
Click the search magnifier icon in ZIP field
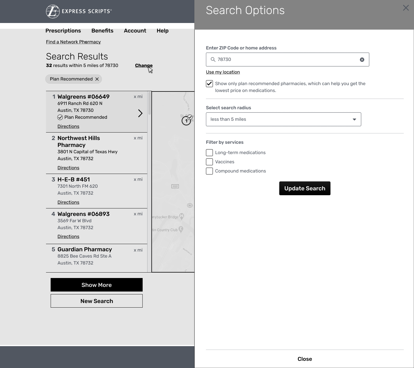click(213, 60)
